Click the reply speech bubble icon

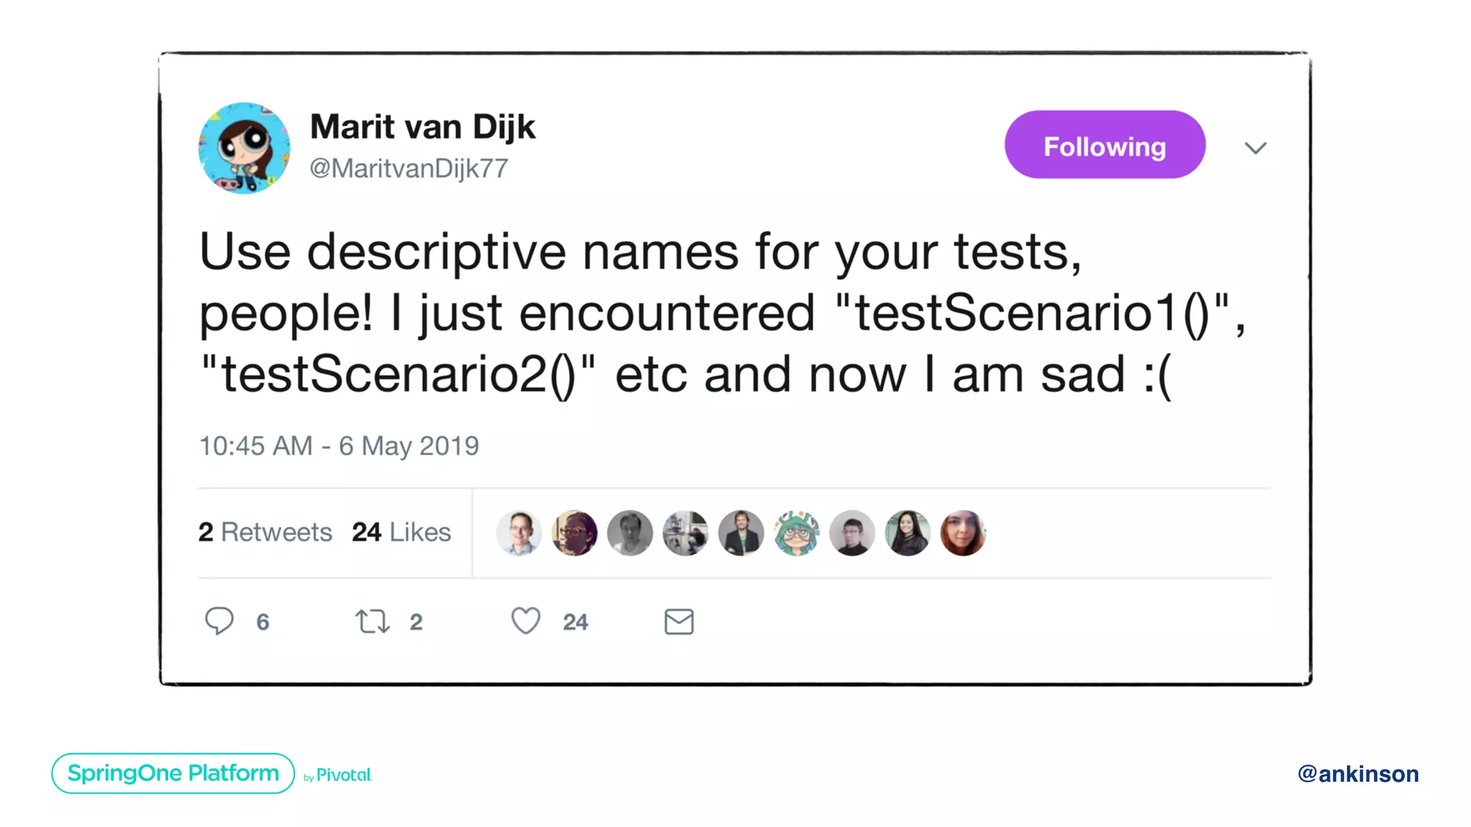(219, 621)
